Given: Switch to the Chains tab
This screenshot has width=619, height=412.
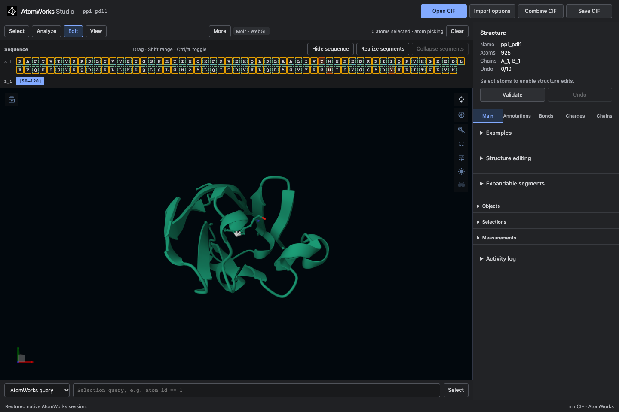Looking at the screenshot, I should pos(604,116).
